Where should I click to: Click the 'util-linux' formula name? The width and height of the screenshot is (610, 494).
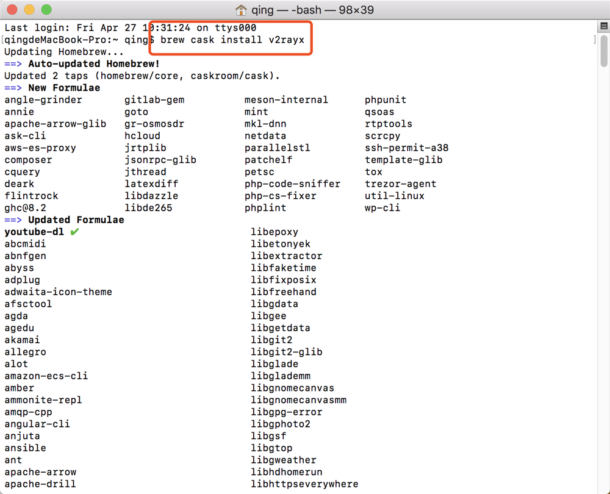pos(395,196)
